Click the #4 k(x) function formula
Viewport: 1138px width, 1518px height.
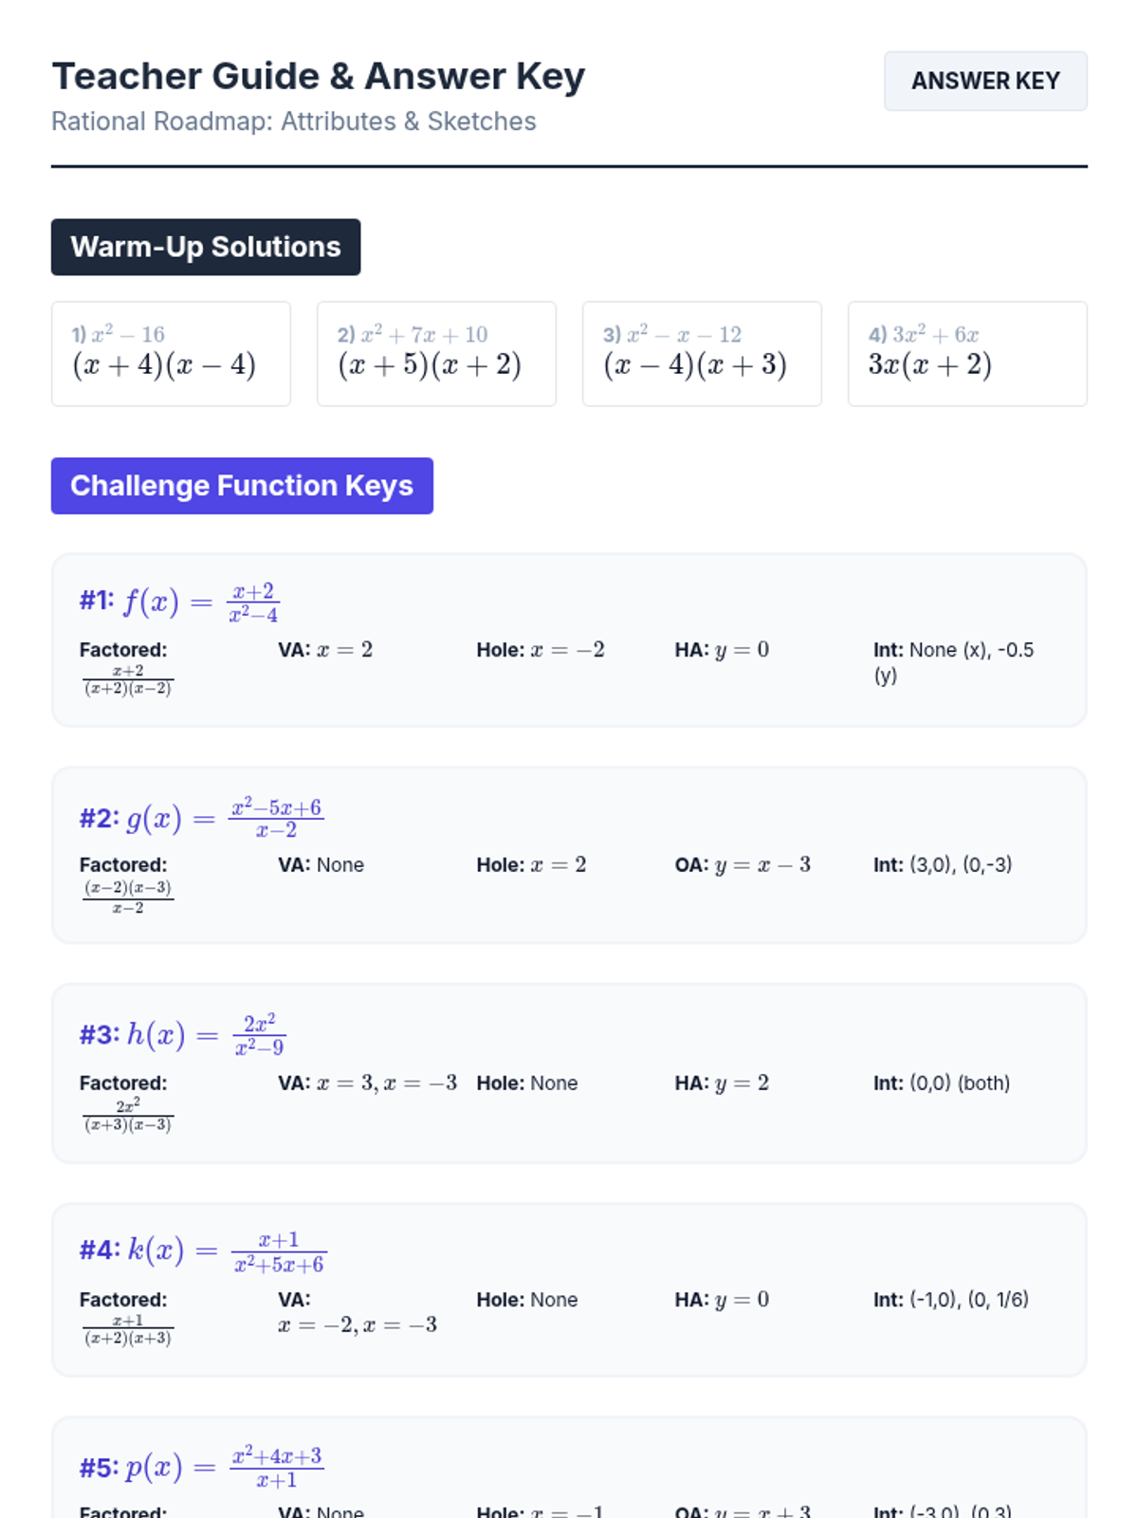pyautogui.click(x=203, y=1250)
